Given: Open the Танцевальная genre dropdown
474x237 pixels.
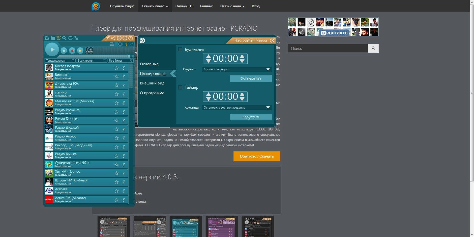Looking at the screenshot, I should [x=60, y=61].
